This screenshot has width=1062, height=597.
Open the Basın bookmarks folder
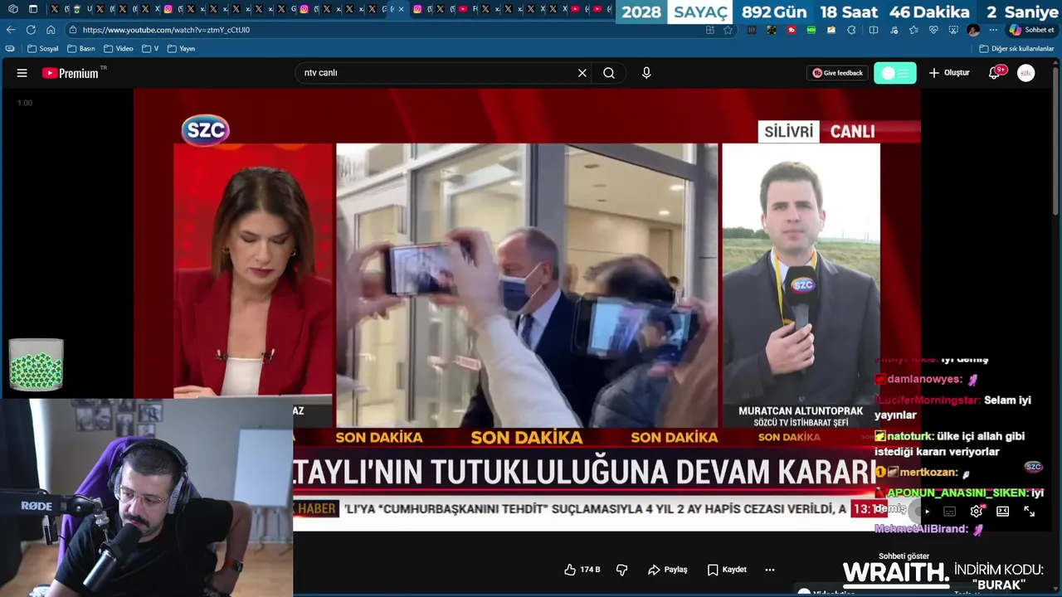(x=81, y=49)
